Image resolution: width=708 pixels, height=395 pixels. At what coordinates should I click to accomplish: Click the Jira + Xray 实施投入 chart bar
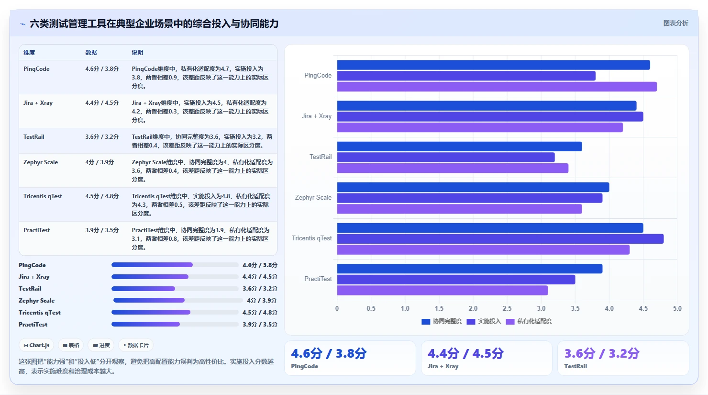490,116
